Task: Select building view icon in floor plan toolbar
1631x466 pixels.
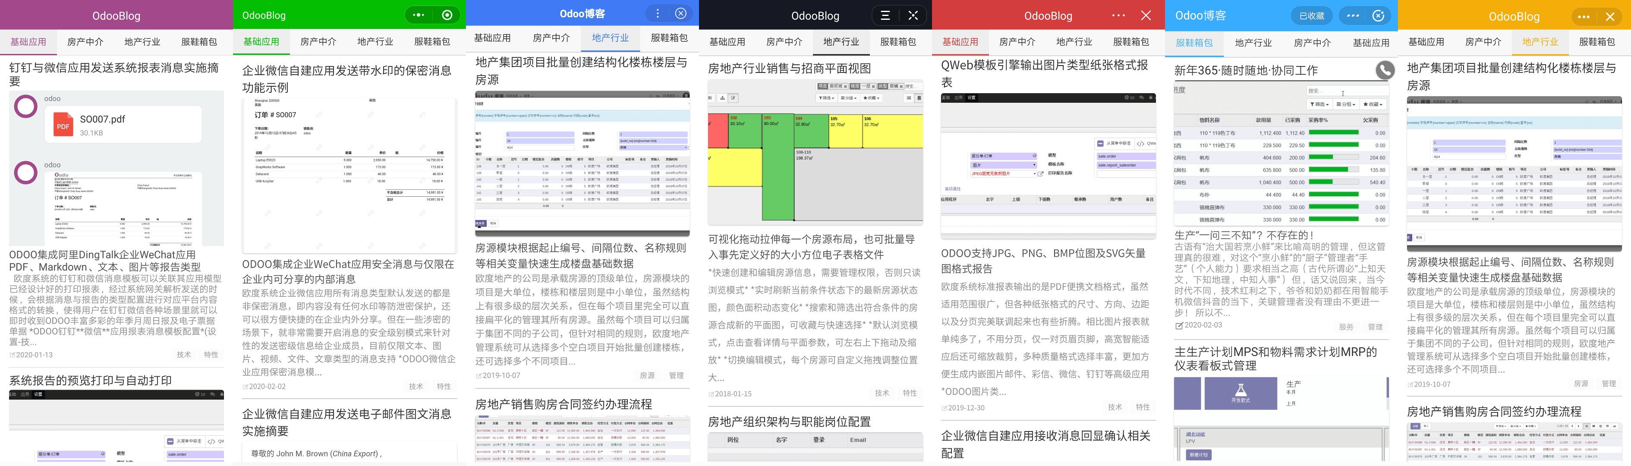Action: (919, 98)
